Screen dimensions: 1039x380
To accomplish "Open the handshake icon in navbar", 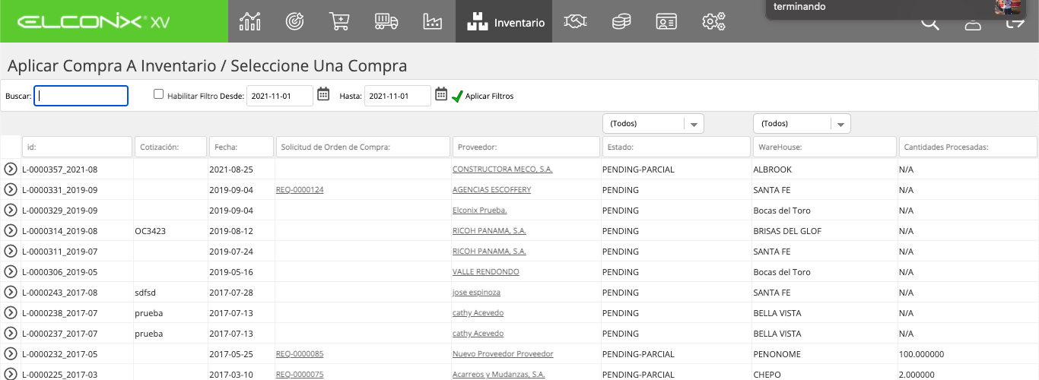I will (x=575, y=21).
